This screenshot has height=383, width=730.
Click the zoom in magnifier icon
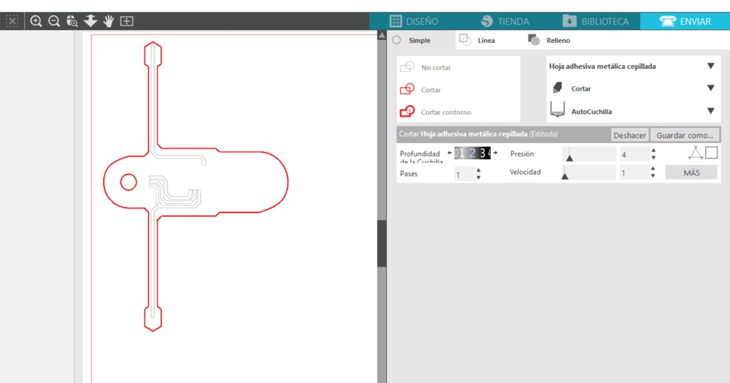(x=36, y=21)
